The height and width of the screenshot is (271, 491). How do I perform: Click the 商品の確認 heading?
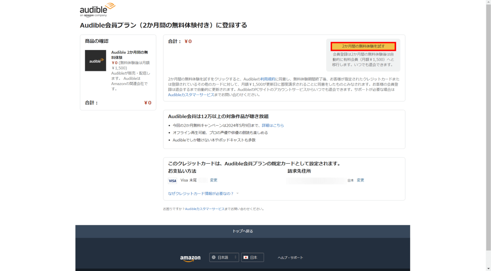(x=97, y=41)
